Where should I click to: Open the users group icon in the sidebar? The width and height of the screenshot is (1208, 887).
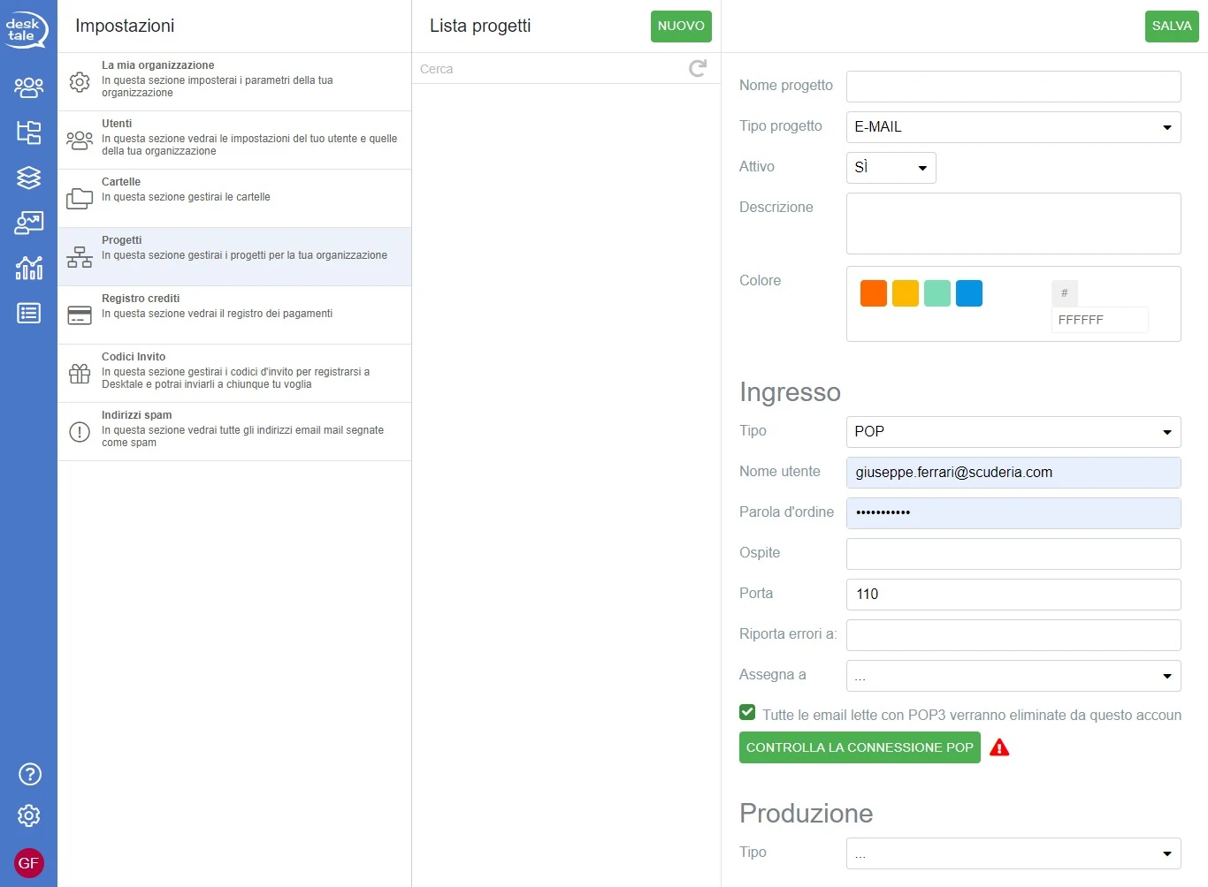[28, 87]
